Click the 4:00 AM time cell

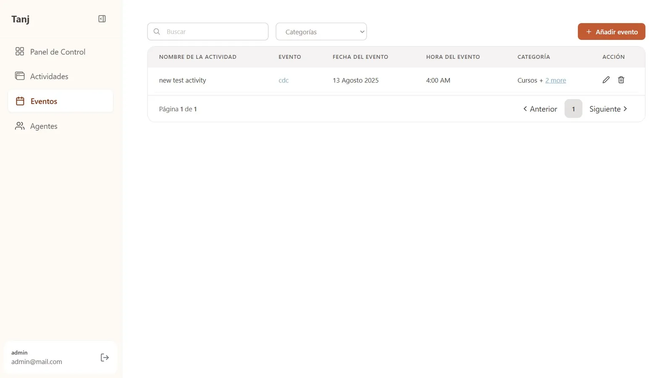click(x=438, y=80)
